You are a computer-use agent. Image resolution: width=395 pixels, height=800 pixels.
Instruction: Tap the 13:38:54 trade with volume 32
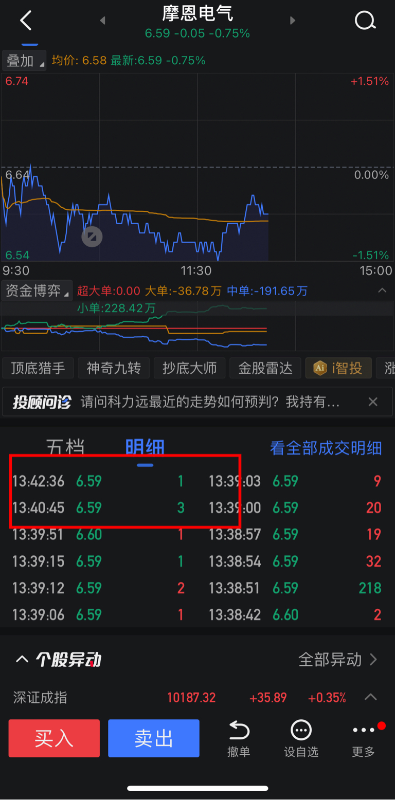tap(295, 561)
